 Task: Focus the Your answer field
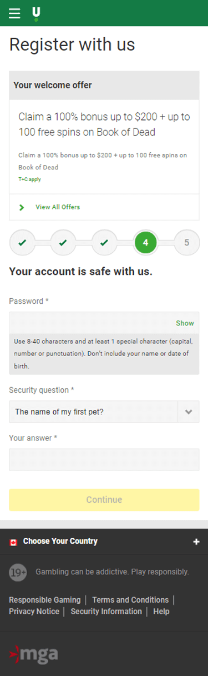(x=104, y=460)
